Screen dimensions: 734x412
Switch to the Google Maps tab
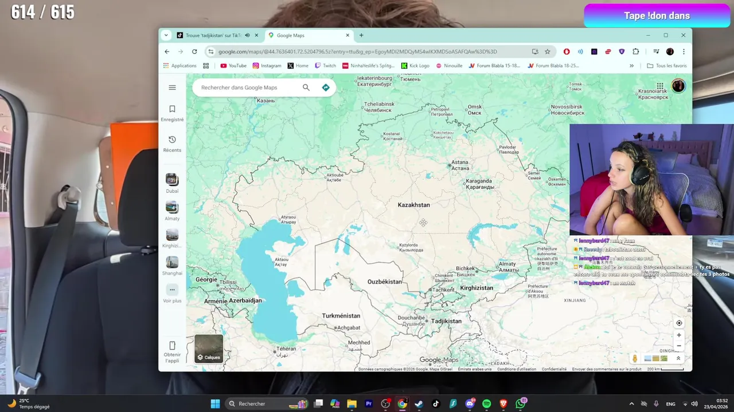pos(309,35)
